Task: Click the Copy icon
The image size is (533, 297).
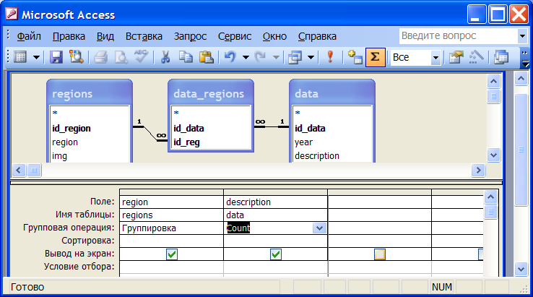Action: coord(186,57)
